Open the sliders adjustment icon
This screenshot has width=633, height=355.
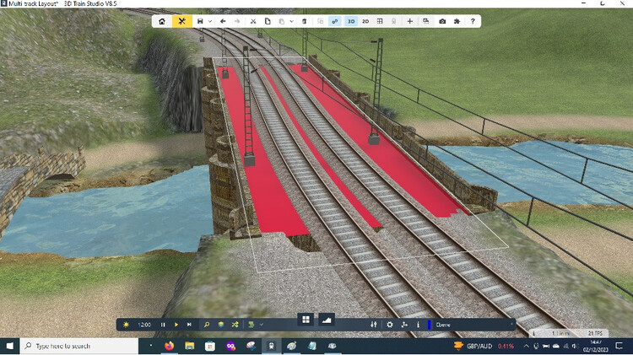click(x=374, y=325)
